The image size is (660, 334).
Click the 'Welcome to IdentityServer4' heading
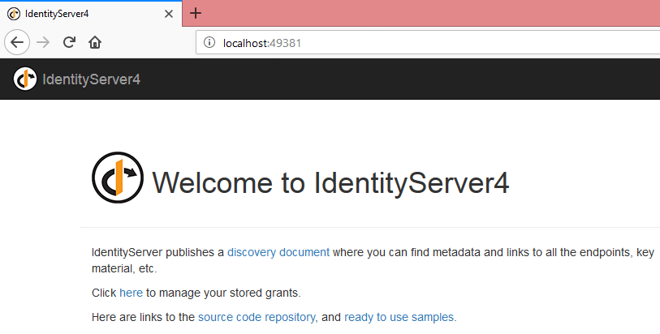tap(330, 182)
